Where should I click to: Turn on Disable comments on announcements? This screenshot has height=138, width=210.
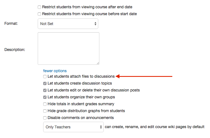click(x=45, y=118)
